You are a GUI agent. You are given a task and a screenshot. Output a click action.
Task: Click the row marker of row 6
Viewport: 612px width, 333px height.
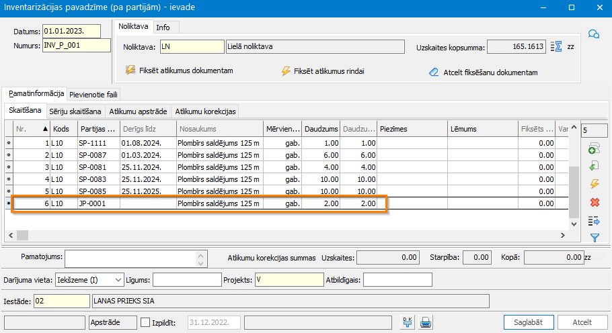[x=9, y=203]
